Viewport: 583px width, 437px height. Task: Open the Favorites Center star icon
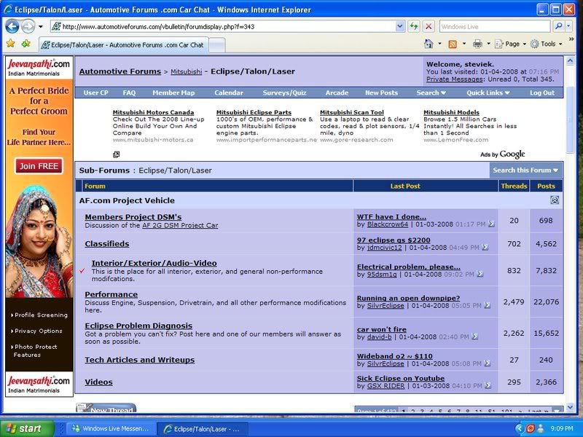tap(10, 44)
